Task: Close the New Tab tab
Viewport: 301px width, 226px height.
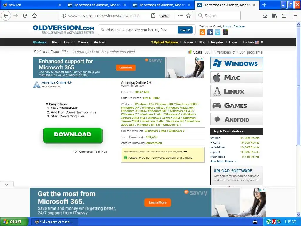Action: pyautogui.click(x=59, y=5)
